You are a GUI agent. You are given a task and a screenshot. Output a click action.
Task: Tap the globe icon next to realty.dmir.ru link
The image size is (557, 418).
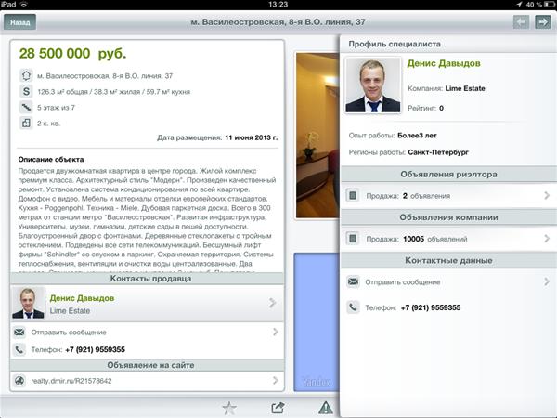pyautogui.click(x=19, y=381)
